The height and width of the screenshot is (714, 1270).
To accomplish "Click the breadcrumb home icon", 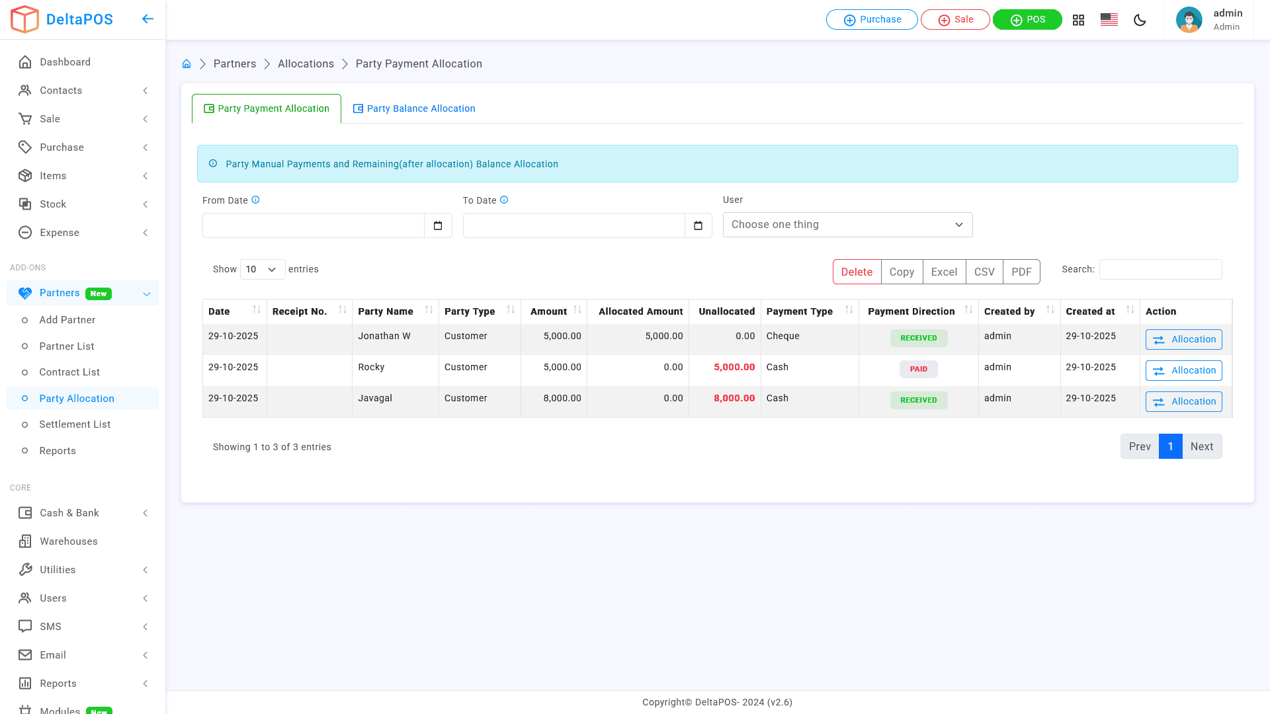I will point(187,63).
